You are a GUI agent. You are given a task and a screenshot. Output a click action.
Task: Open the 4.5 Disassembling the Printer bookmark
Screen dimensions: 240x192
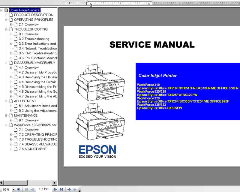(x=38, y=87)
